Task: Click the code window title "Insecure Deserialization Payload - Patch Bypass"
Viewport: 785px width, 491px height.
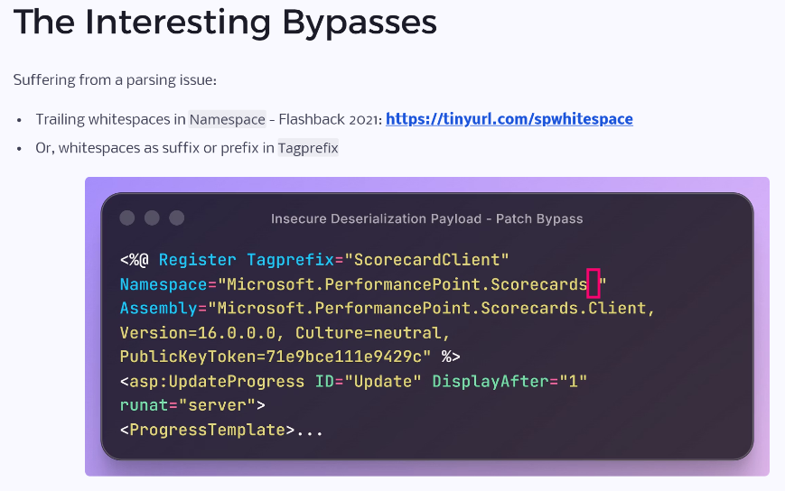Action: pyautogui.click(x=427, y=218)
